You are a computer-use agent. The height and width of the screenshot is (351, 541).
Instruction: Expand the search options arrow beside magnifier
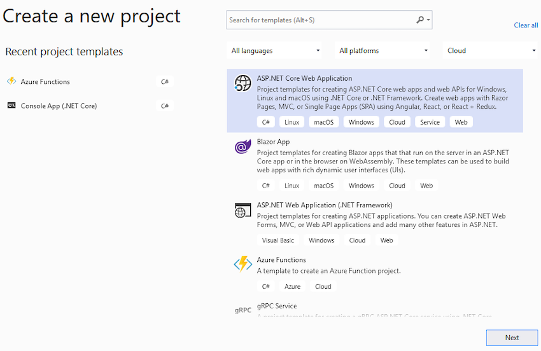(428, 20)
